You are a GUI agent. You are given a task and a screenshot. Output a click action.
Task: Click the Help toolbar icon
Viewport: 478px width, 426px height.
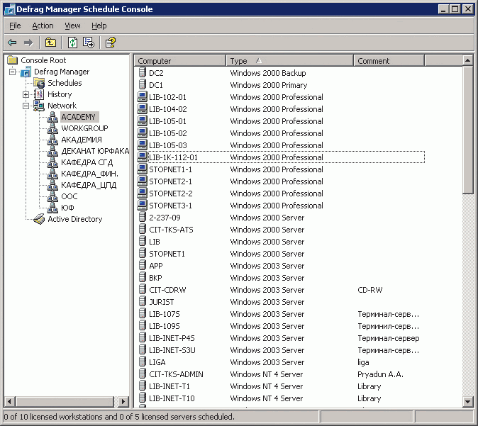pyautogui.click(x=111, y=43)
